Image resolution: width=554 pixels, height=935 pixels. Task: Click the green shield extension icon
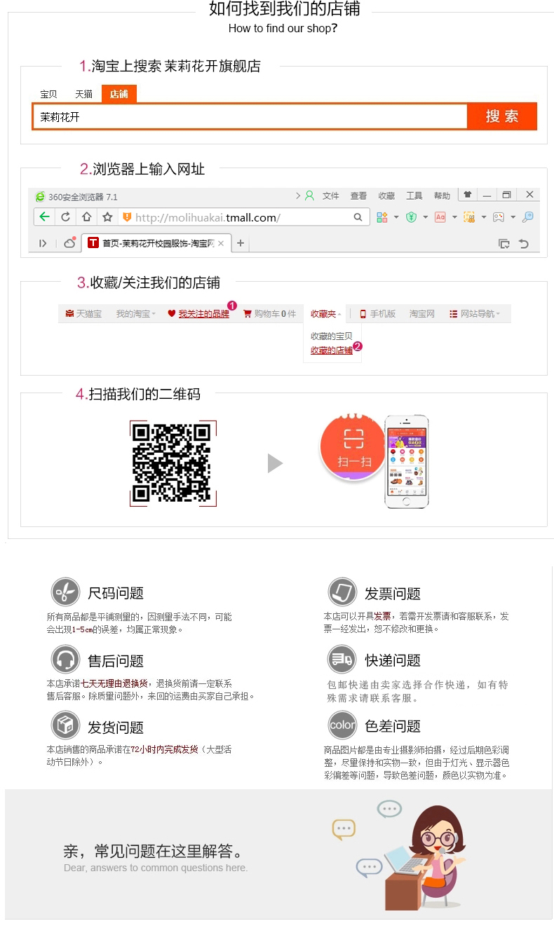click(x=412, y=217)
